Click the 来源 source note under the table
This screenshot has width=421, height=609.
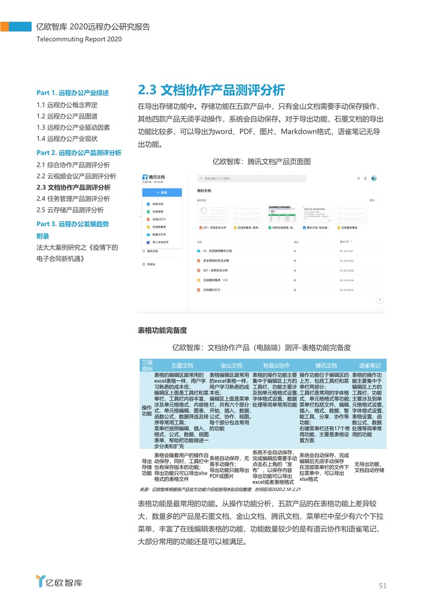tap(220, 489)
